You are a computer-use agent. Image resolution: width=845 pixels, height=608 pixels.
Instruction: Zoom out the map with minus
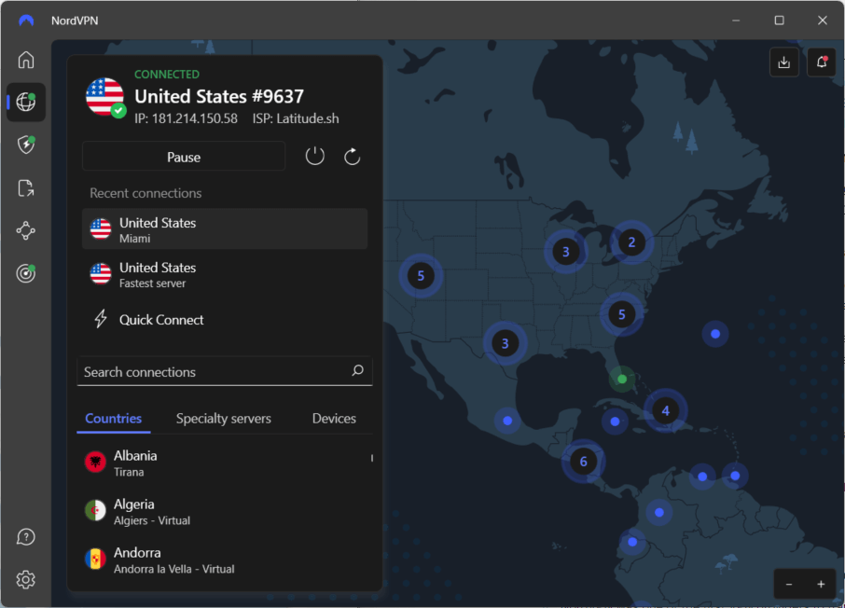pyautogui.click(x=789, y=585)
